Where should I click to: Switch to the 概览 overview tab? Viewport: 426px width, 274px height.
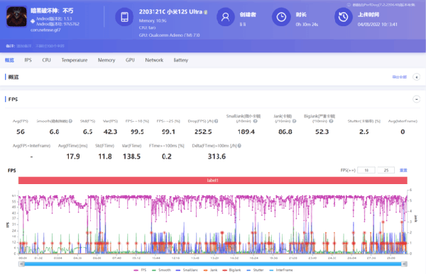[x=9, y=60]
